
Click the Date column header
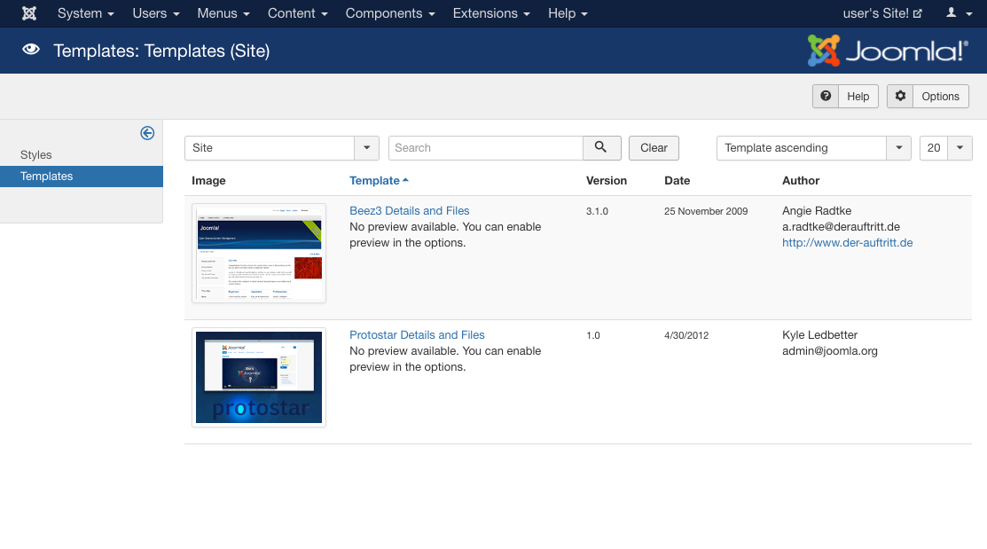click(x=677, y=181)
